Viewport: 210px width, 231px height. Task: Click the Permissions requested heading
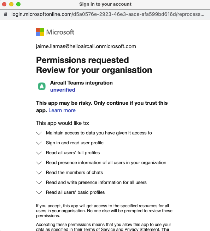click(x=82, y=60)
